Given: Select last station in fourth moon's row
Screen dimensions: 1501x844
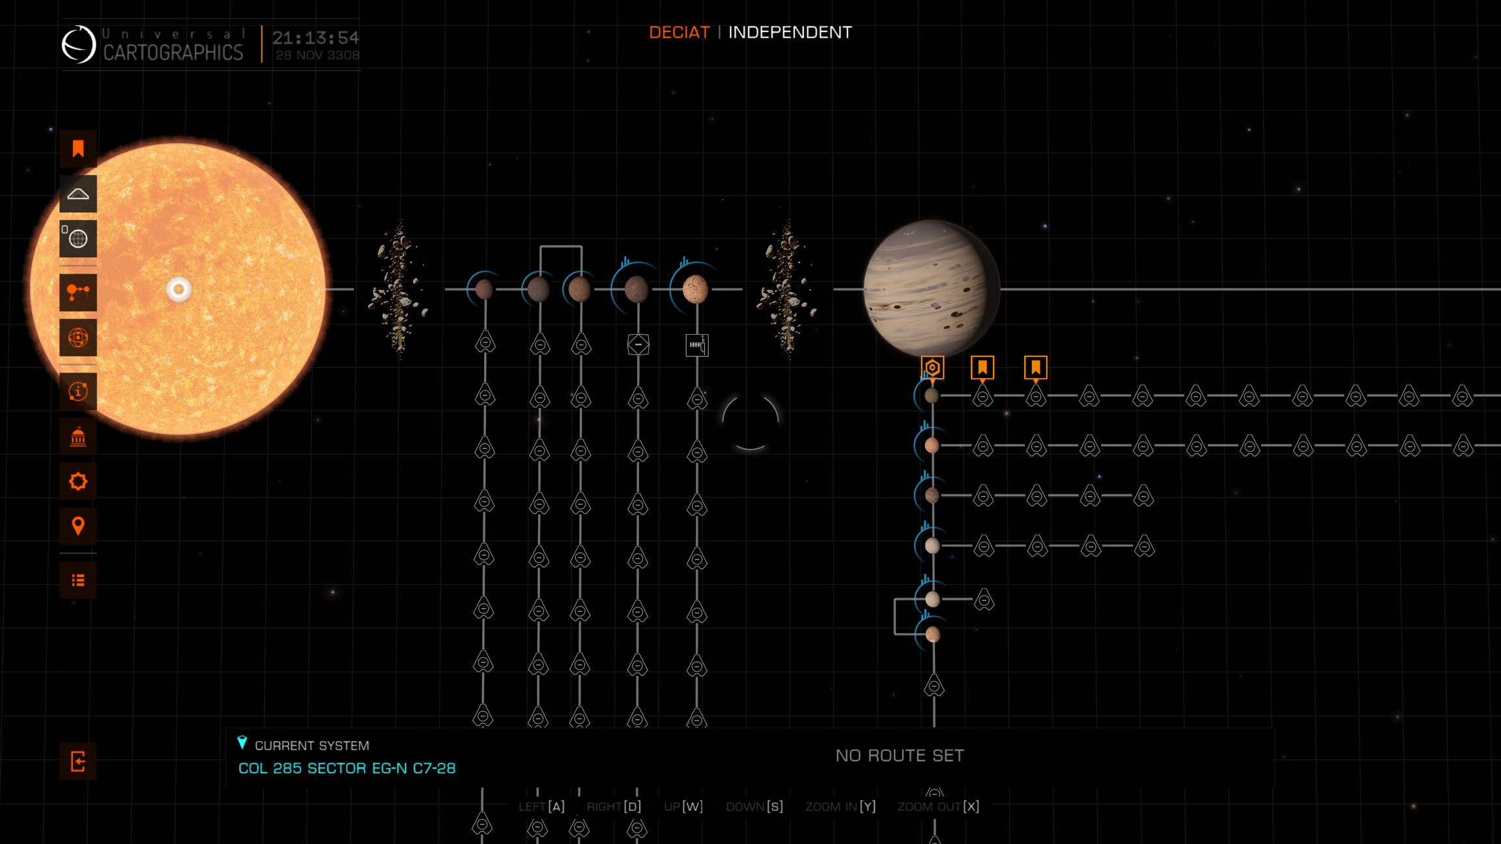Looking at the screenshot, I should [1144, 546].
